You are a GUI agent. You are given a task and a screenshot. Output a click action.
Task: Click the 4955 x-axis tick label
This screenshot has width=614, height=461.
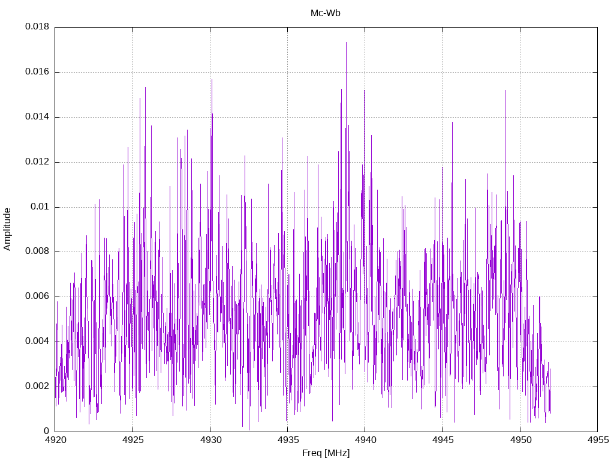(598, 440)
